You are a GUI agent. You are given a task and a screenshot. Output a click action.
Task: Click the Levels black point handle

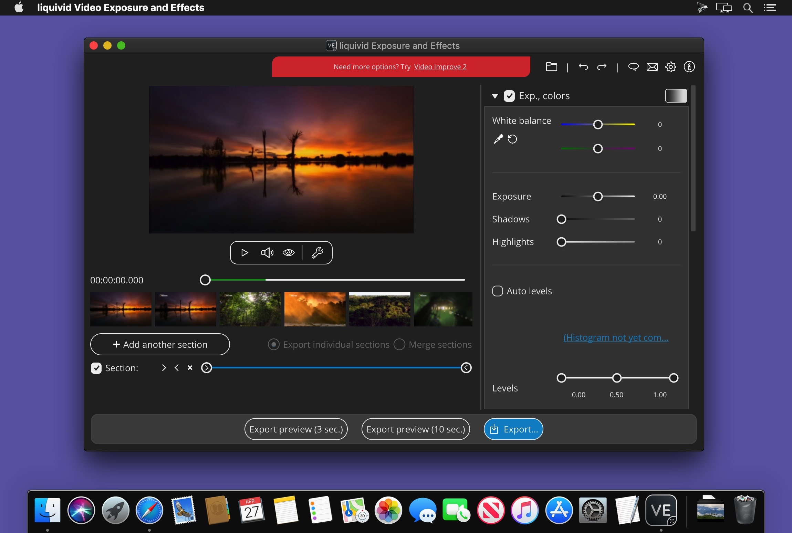coord(561,378)
